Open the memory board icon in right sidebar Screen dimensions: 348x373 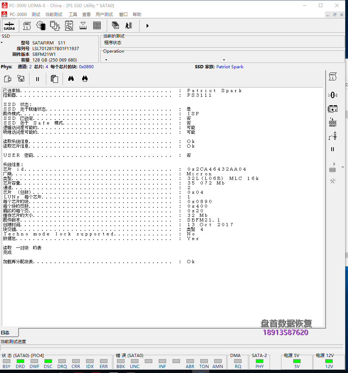[x=333, y=109]
